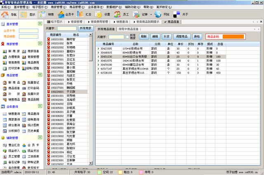Screen dimensions: 264x175
Task: Collapse the 业务查询 sidebar section
Action: [40, 107]
